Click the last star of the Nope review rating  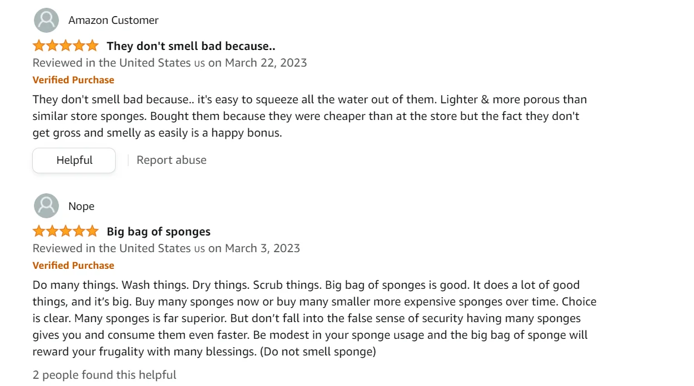[x=92, y=231]
